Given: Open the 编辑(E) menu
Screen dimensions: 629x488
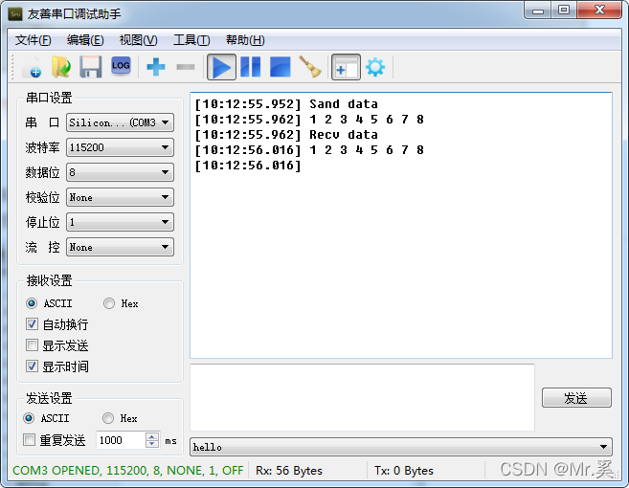Looking at the screenshot, I should (85, 40).
